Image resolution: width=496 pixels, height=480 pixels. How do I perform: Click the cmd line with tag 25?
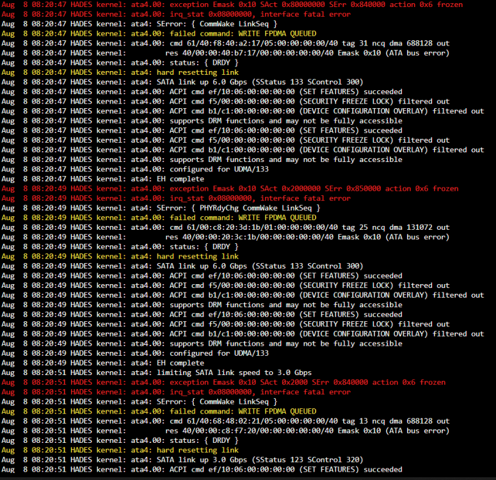pyautogui.click(x=225, y=227)
